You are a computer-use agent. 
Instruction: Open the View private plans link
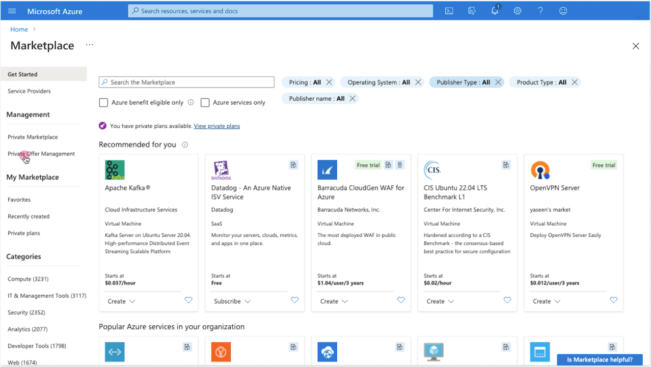click(x=216, y=126)
